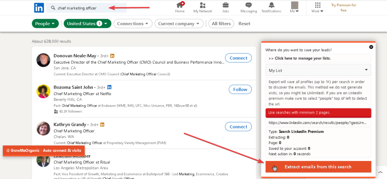
Task: Click 'Los Angeles Metropolitan Area' text
Action: (81, 168)
